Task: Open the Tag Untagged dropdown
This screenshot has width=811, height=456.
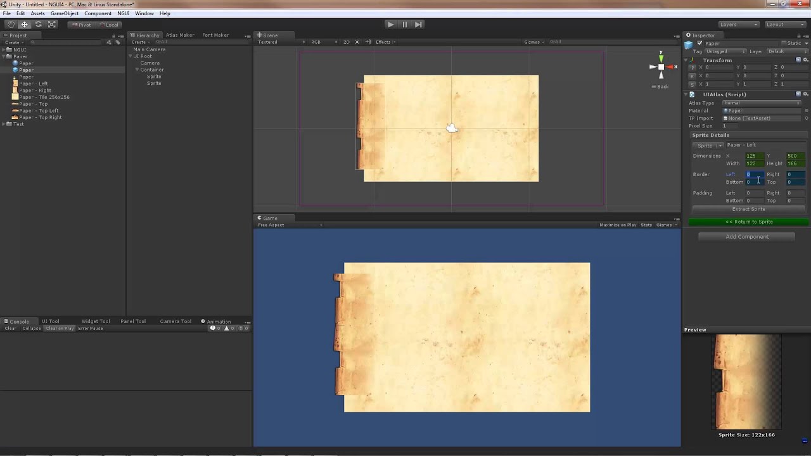Action: coord(725,51)
